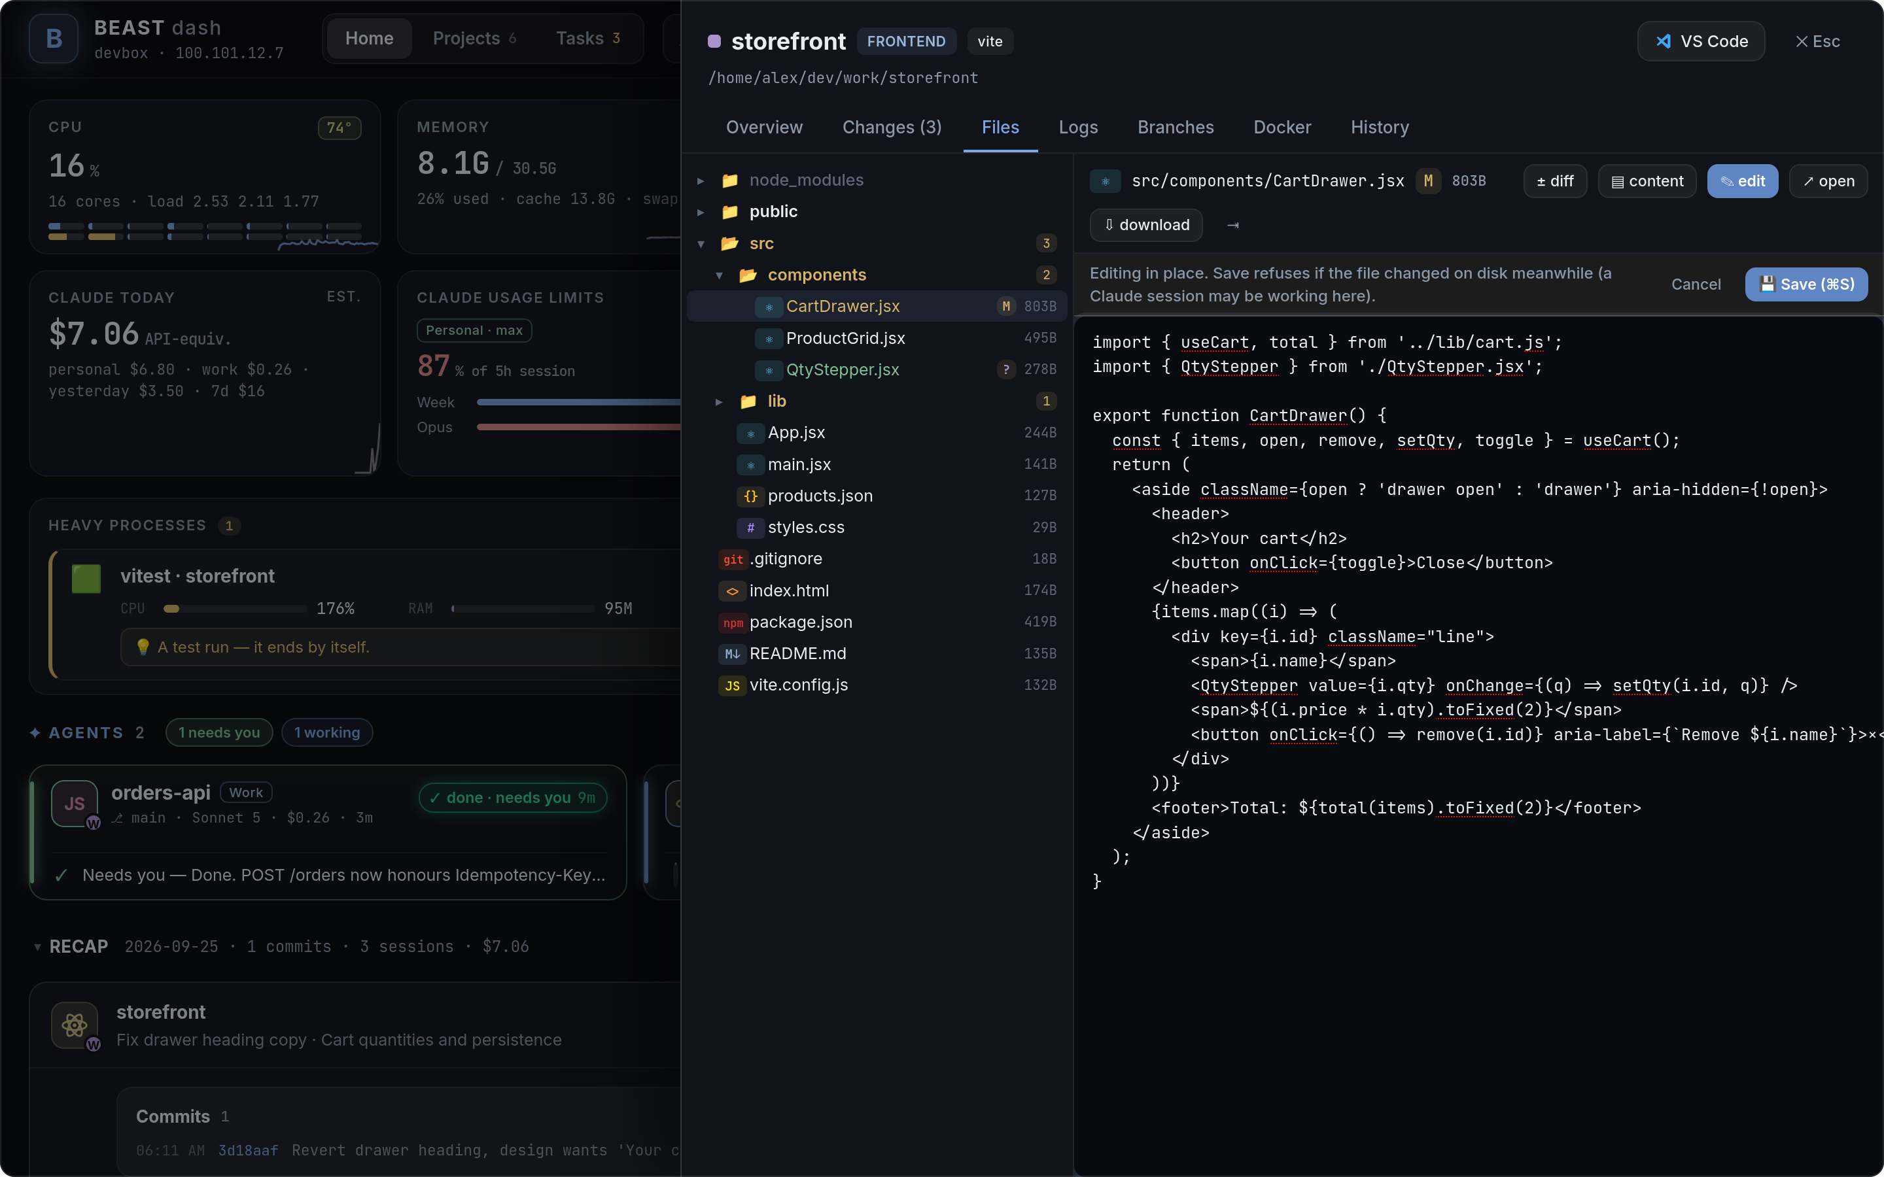1884x1177 pixels.
Task: Click the JS icon of vite.config.js
Action: point(733,685)
